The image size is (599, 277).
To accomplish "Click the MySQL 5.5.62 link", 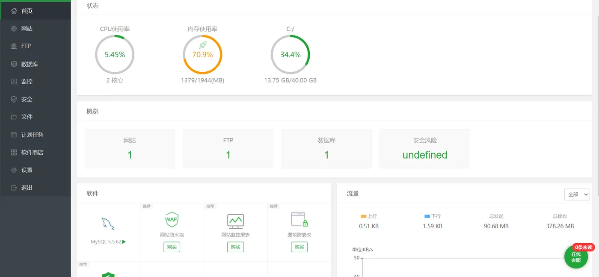I will [x=106, y=242].
